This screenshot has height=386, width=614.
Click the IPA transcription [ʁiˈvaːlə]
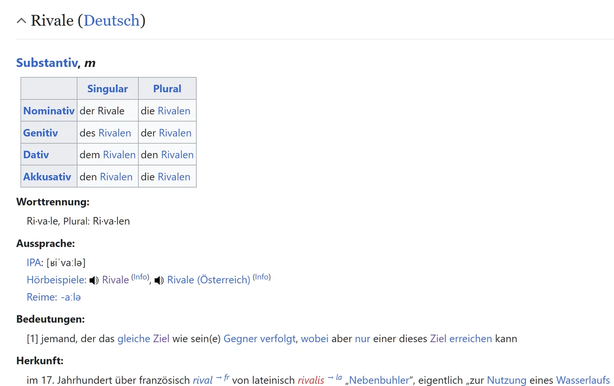(66, 262)
